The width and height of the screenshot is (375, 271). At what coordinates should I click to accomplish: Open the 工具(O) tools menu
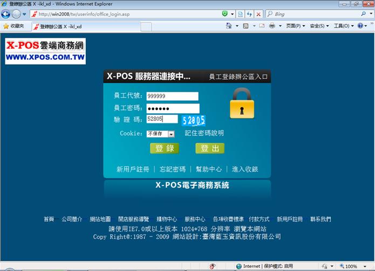[x=344, y=26]
